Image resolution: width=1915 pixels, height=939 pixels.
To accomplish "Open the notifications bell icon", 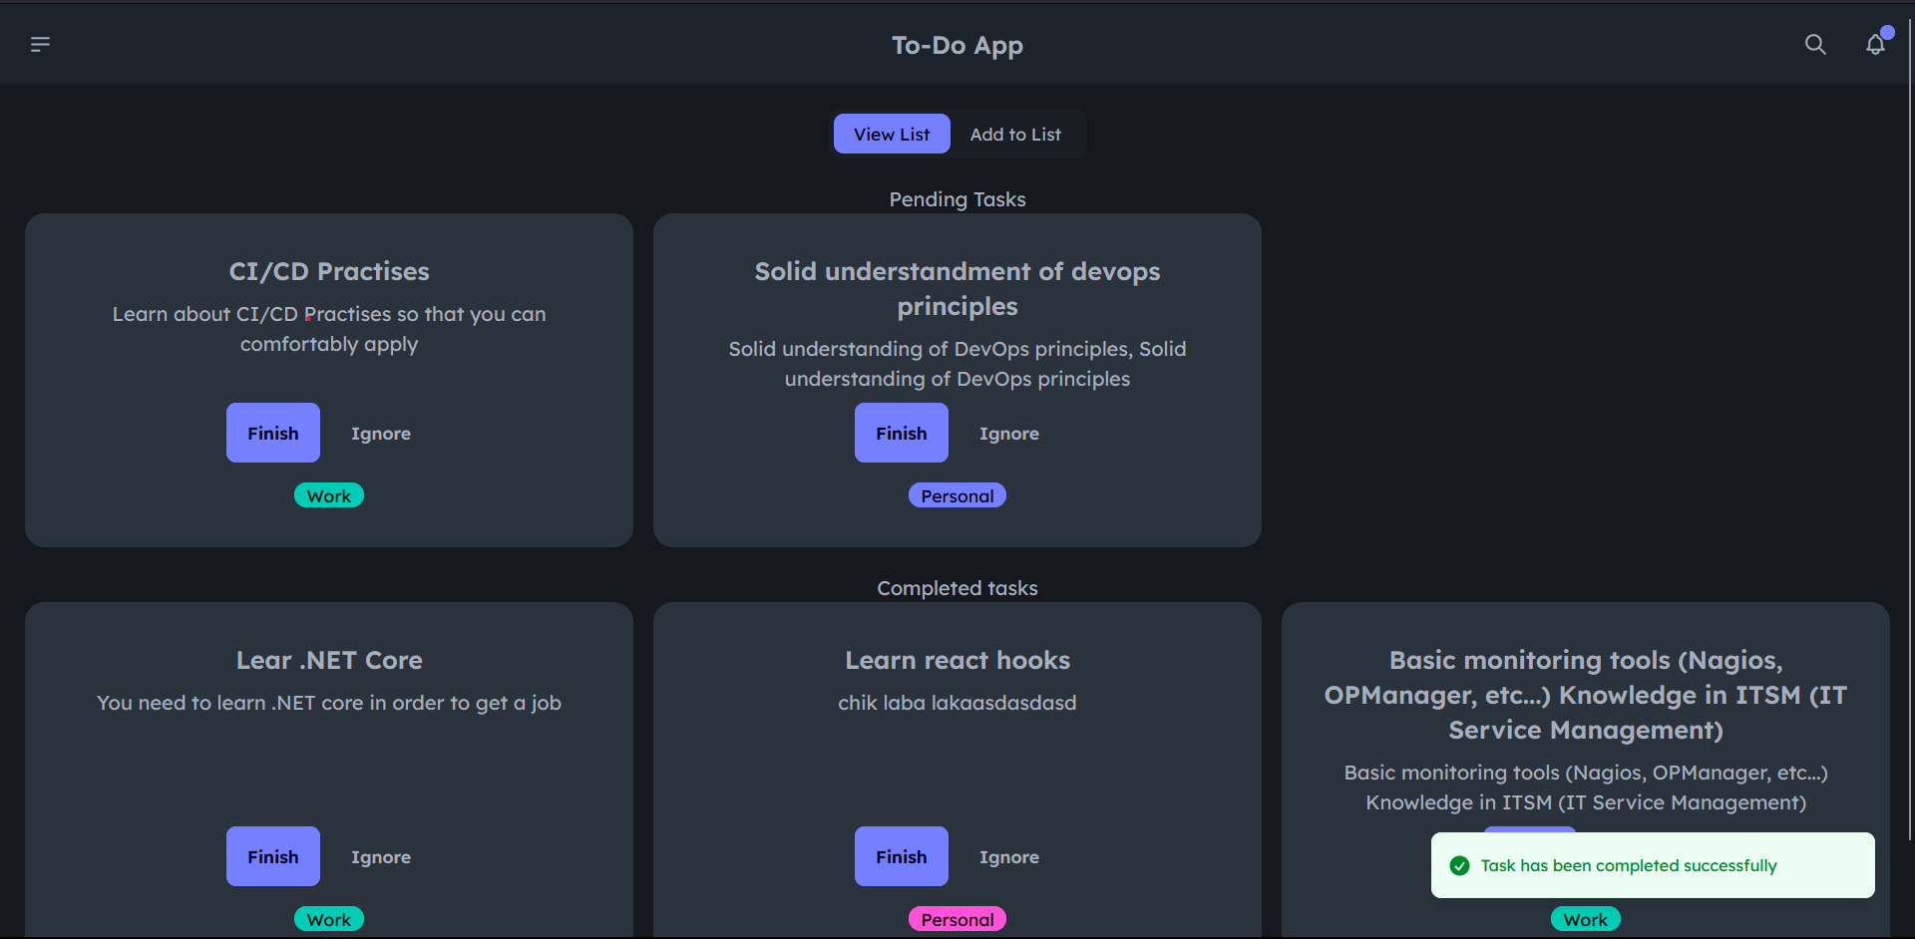I will (x=1875, y=45).
